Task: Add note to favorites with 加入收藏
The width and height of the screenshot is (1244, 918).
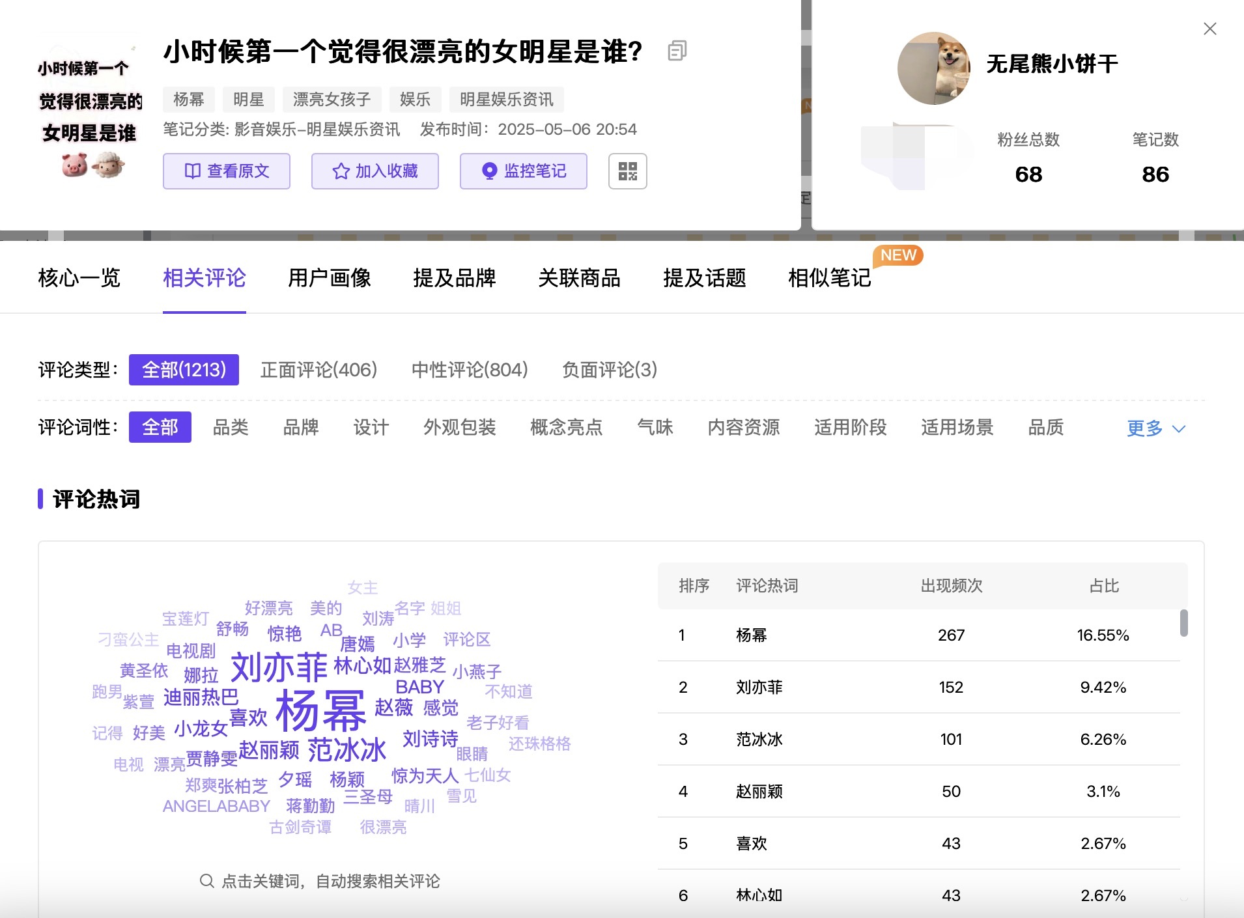Action: [x=375, y=171]
